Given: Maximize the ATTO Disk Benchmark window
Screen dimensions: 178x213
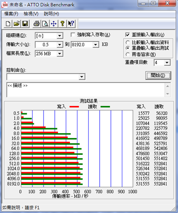Looking at the screenshot, I should (153, 3).
